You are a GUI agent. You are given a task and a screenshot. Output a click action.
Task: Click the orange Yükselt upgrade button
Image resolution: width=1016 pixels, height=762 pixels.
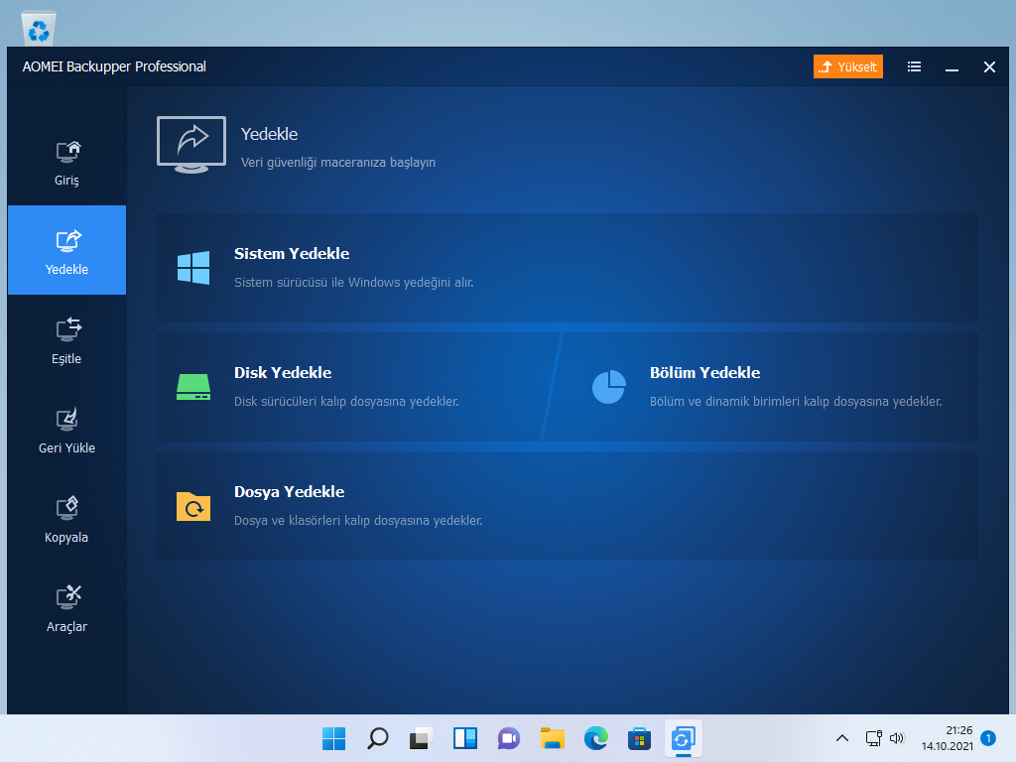tap(847, 66)
